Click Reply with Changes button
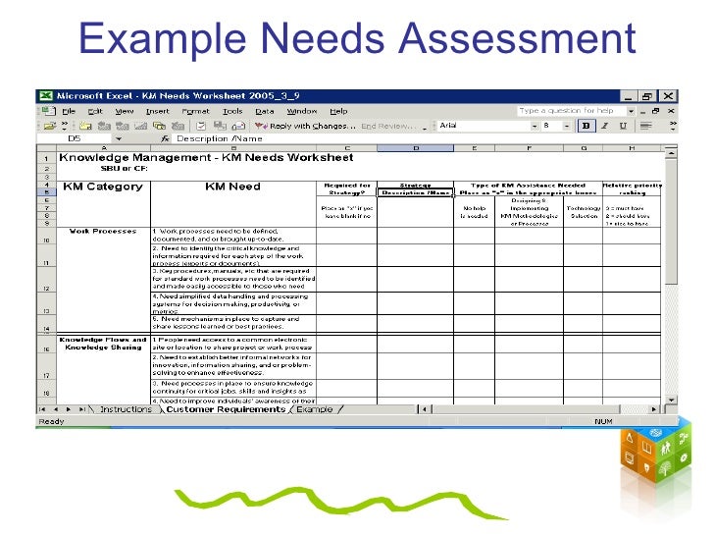 coord(305,126)
